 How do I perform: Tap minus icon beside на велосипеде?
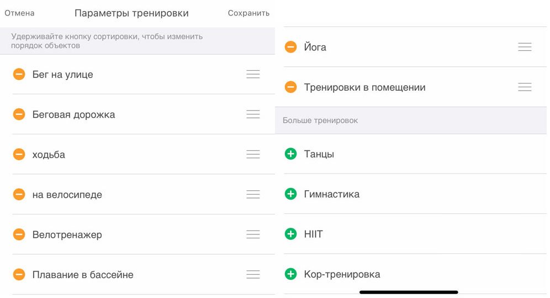[x=19, y=194]
